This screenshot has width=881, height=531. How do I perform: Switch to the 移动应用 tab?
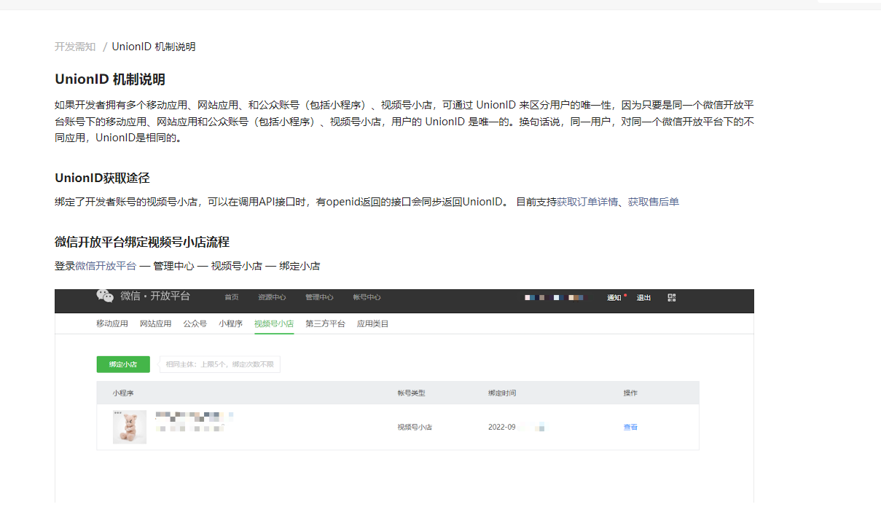[x=112, y=323]
